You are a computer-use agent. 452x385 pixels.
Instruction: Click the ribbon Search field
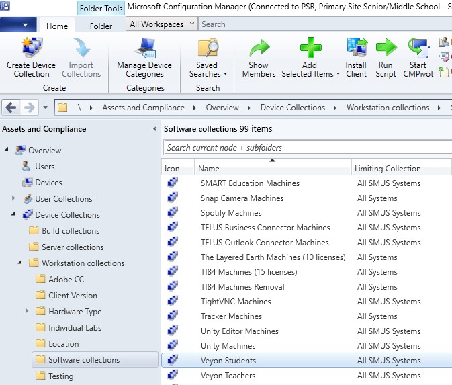[325, 24]
